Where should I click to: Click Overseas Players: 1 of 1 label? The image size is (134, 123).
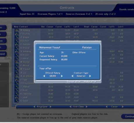(x=50, y=14)
